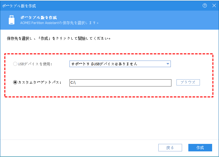The height and width of the screenshot is (157, 219).
Task: Click the USBデバイスを使用 option label
Action: pyautogui.click(x=35, y=64)
